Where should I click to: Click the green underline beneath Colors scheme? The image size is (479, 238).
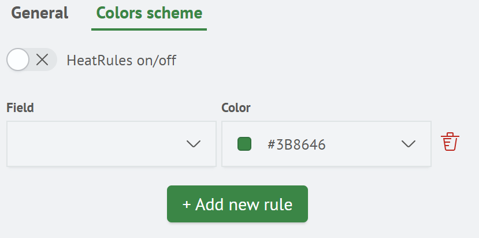coord(149,29)
